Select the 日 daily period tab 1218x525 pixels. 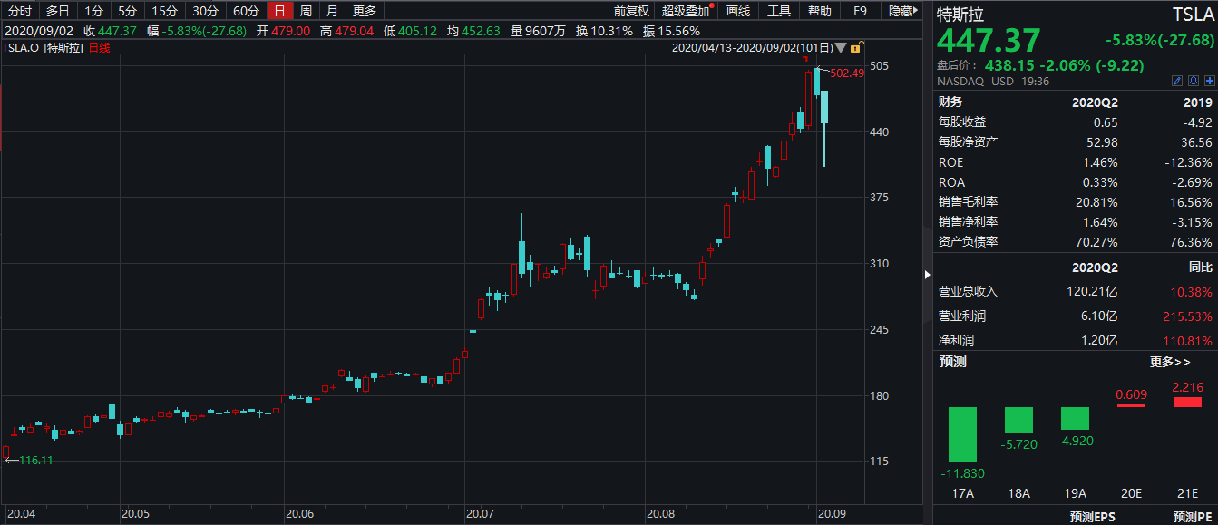coord(279,11)
